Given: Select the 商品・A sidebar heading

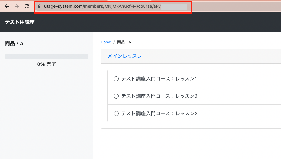Looking at the screenshot, I should [x=14, y=44].
